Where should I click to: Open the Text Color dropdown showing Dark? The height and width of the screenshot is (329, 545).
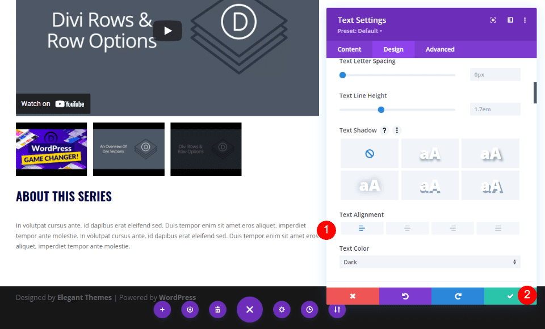[x=430, y=262]
